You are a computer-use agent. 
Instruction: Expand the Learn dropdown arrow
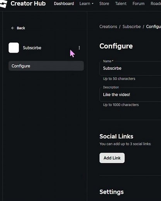tap(92, 4)
